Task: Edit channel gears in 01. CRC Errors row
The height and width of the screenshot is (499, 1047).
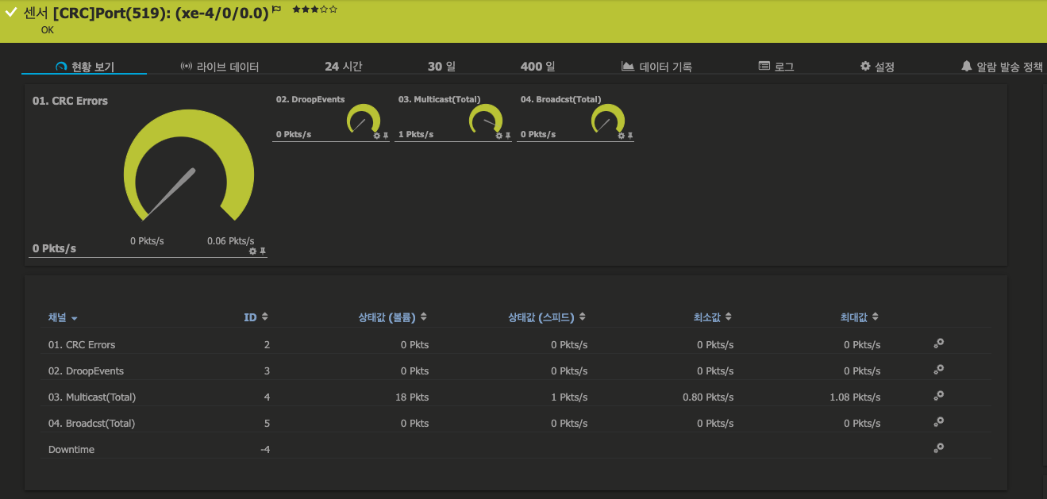Action: [x=938, y=344]
